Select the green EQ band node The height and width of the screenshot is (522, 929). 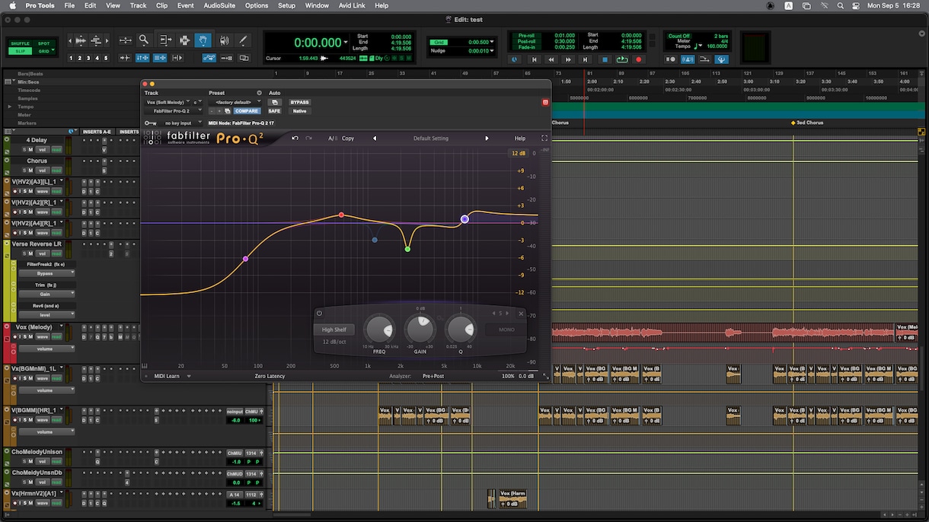coord(407,249)
